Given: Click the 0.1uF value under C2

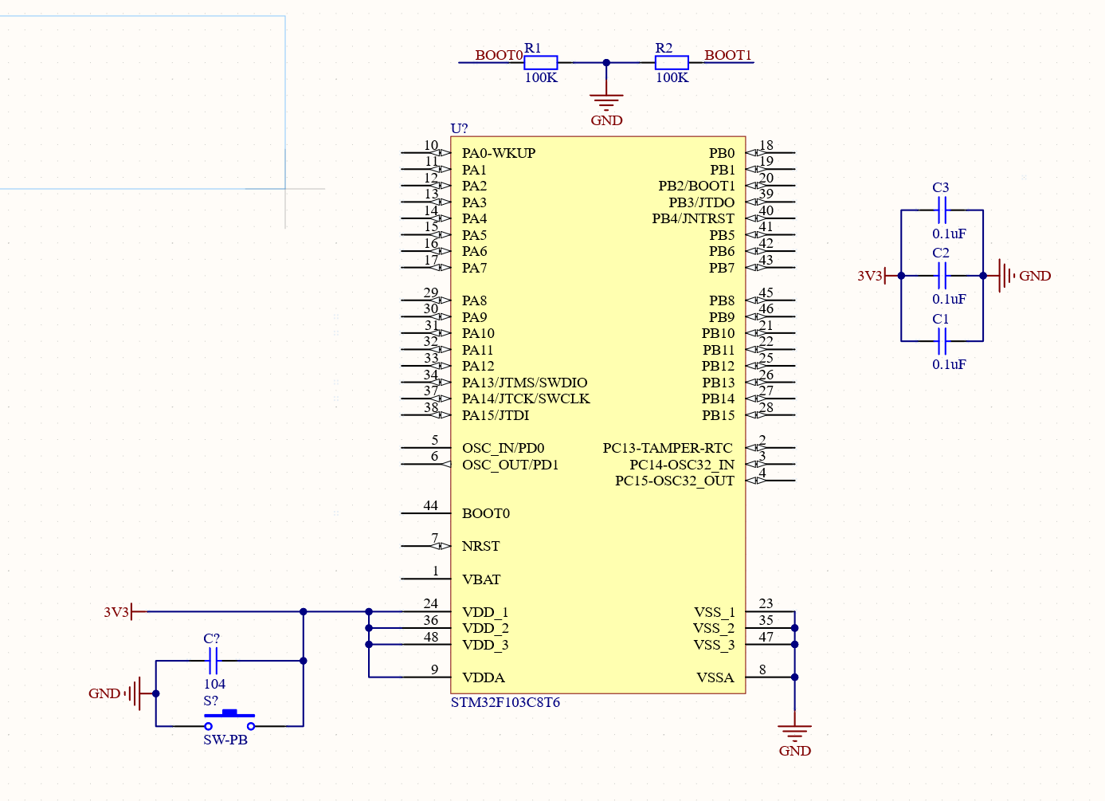Looking at the screenshot, I should coord(949,299).
